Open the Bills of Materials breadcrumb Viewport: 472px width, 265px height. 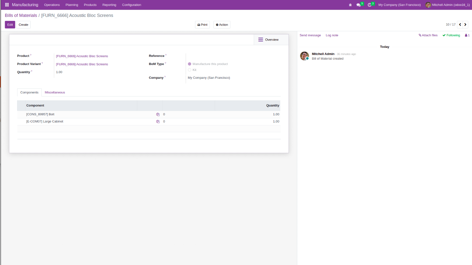point(21,15)
